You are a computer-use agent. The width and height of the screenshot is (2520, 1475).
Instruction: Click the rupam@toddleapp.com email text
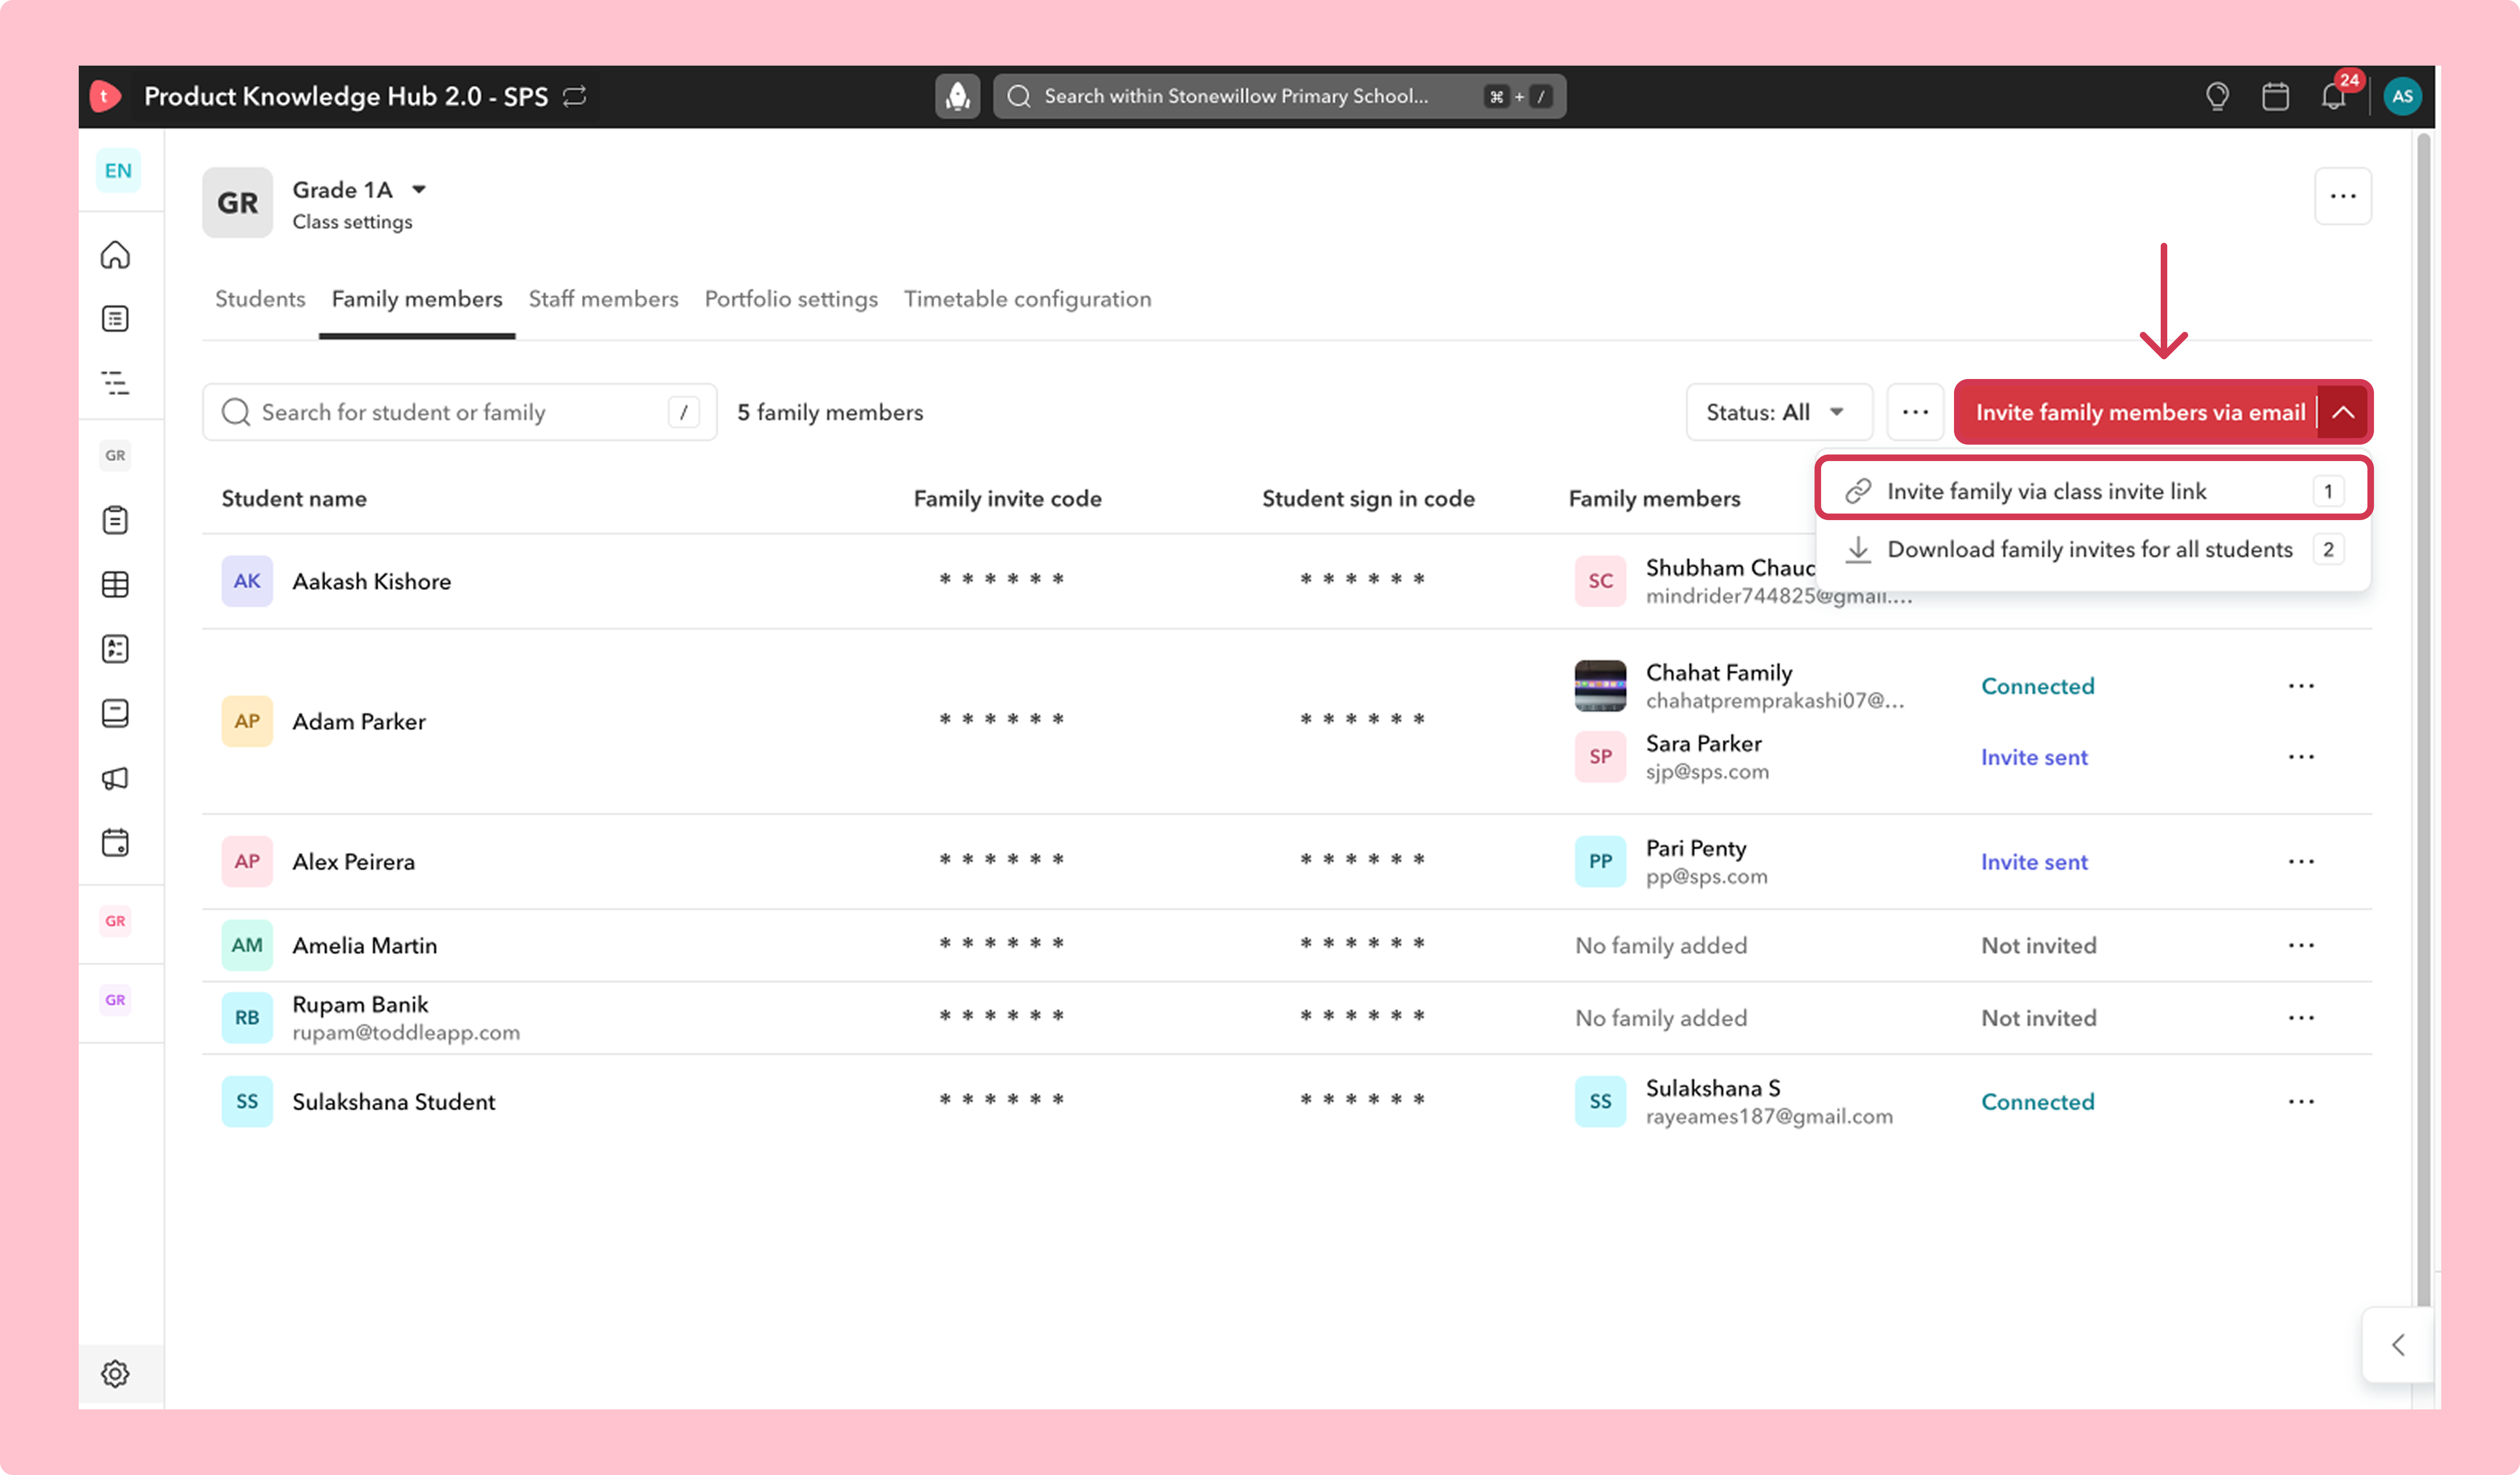coord(406,1032)
